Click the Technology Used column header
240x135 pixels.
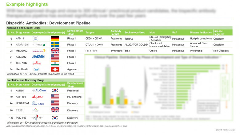tap(135, 33)
